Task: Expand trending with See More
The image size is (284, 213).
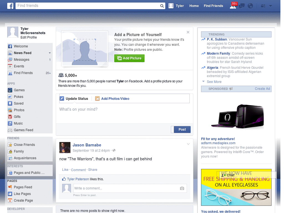Action: 214,82
